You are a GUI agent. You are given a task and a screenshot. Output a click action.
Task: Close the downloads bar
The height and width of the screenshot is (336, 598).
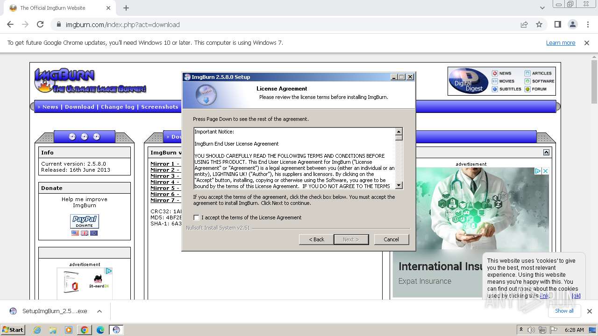[x=589, y=311]
